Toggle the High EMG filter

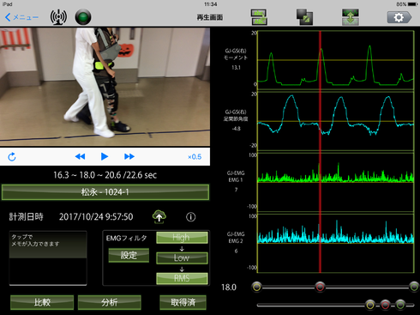[x=182, y=238]
